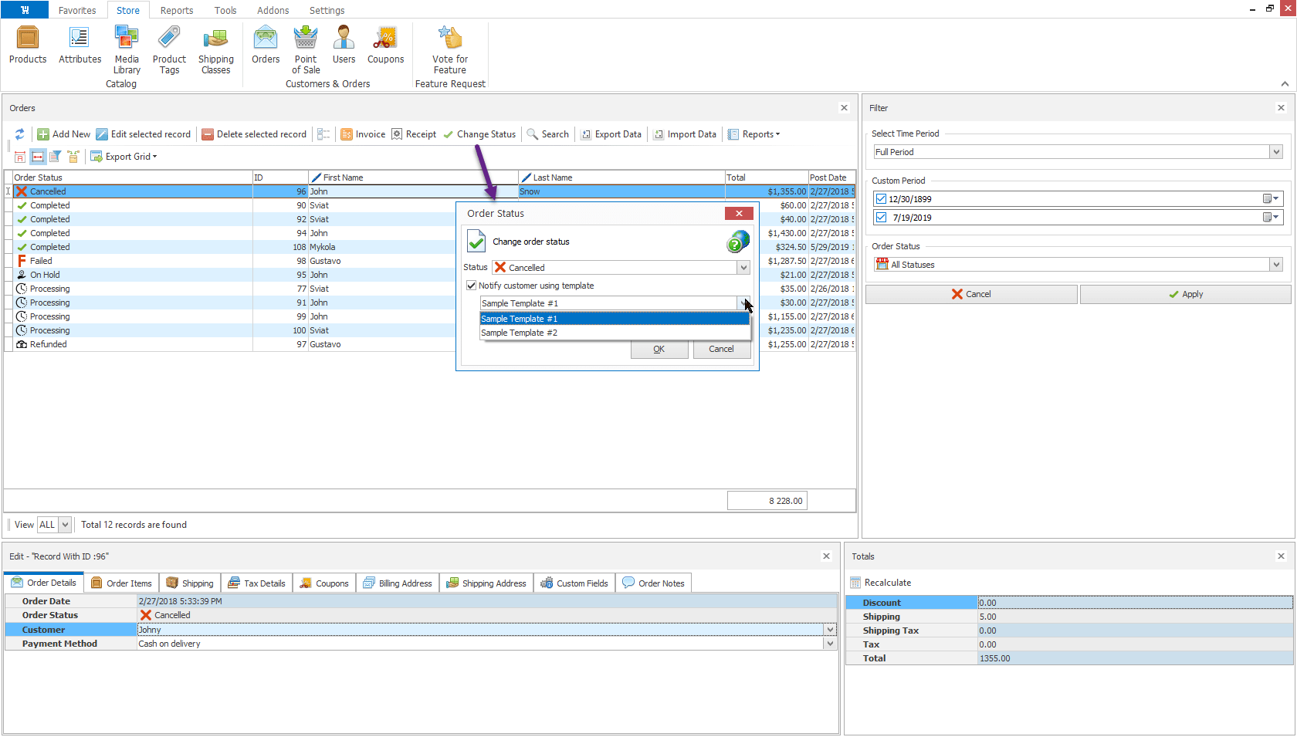
Task: Open the Order Notes tab
Action: click(x=653, y=583)
